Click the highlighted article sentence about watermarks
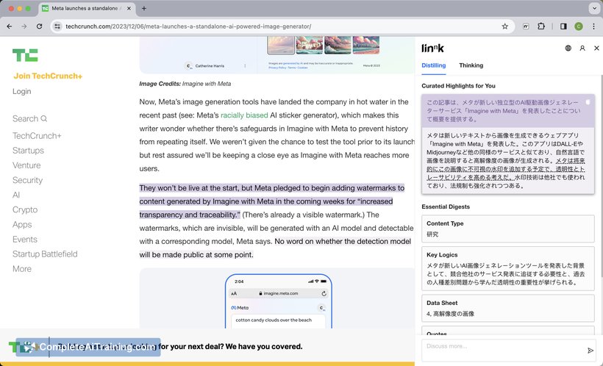Viewport: 603px width, 366px height. (271, 201)
